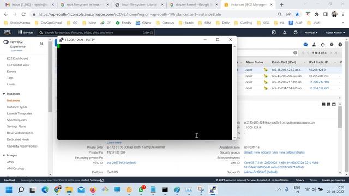
Task: Open the DevOpsSchool bookmark folder
Action: point(49,23)
